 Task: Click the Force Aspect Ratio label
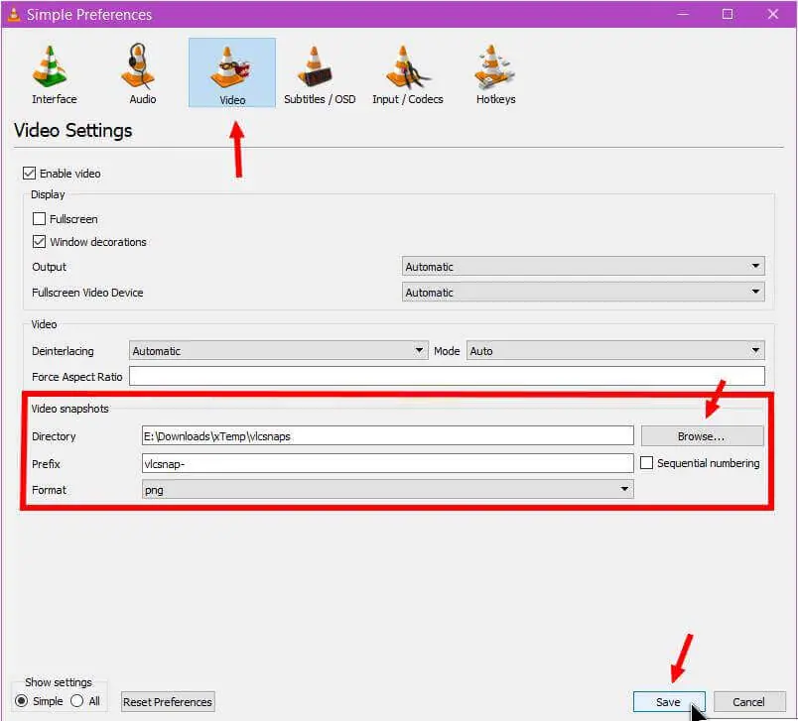tap(76, 377)
